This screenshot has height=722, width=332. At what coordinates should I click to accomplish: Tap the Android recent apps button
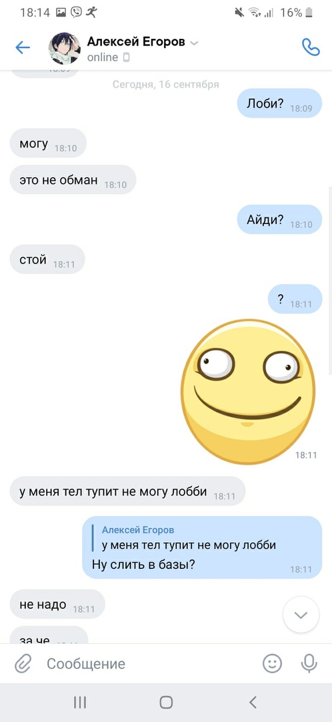80,702
